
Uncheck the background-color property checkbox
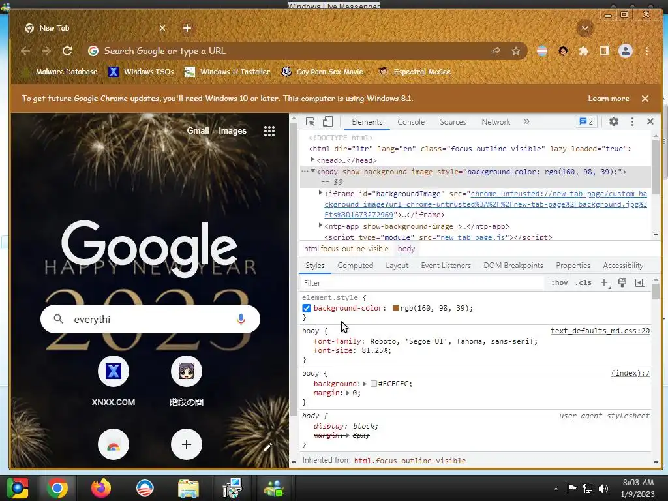[x=307, y=308]
